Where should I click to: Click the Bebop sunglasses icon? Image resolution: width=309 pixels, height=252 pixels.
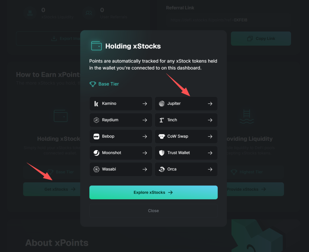pyautogui.click(x=96, y=136)
